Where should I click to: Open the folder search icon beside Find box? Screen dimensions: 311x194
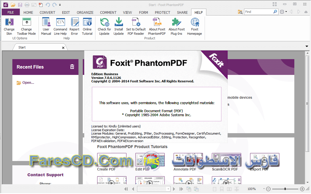[240, 12]
